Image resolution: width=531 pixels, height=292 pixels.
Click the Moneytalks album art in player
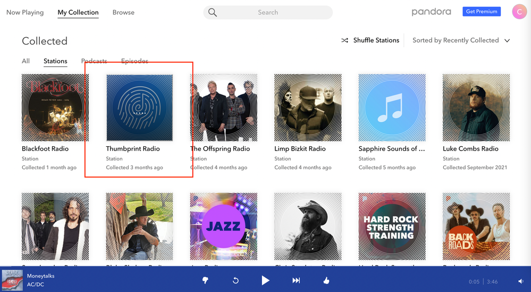(12, 280)
